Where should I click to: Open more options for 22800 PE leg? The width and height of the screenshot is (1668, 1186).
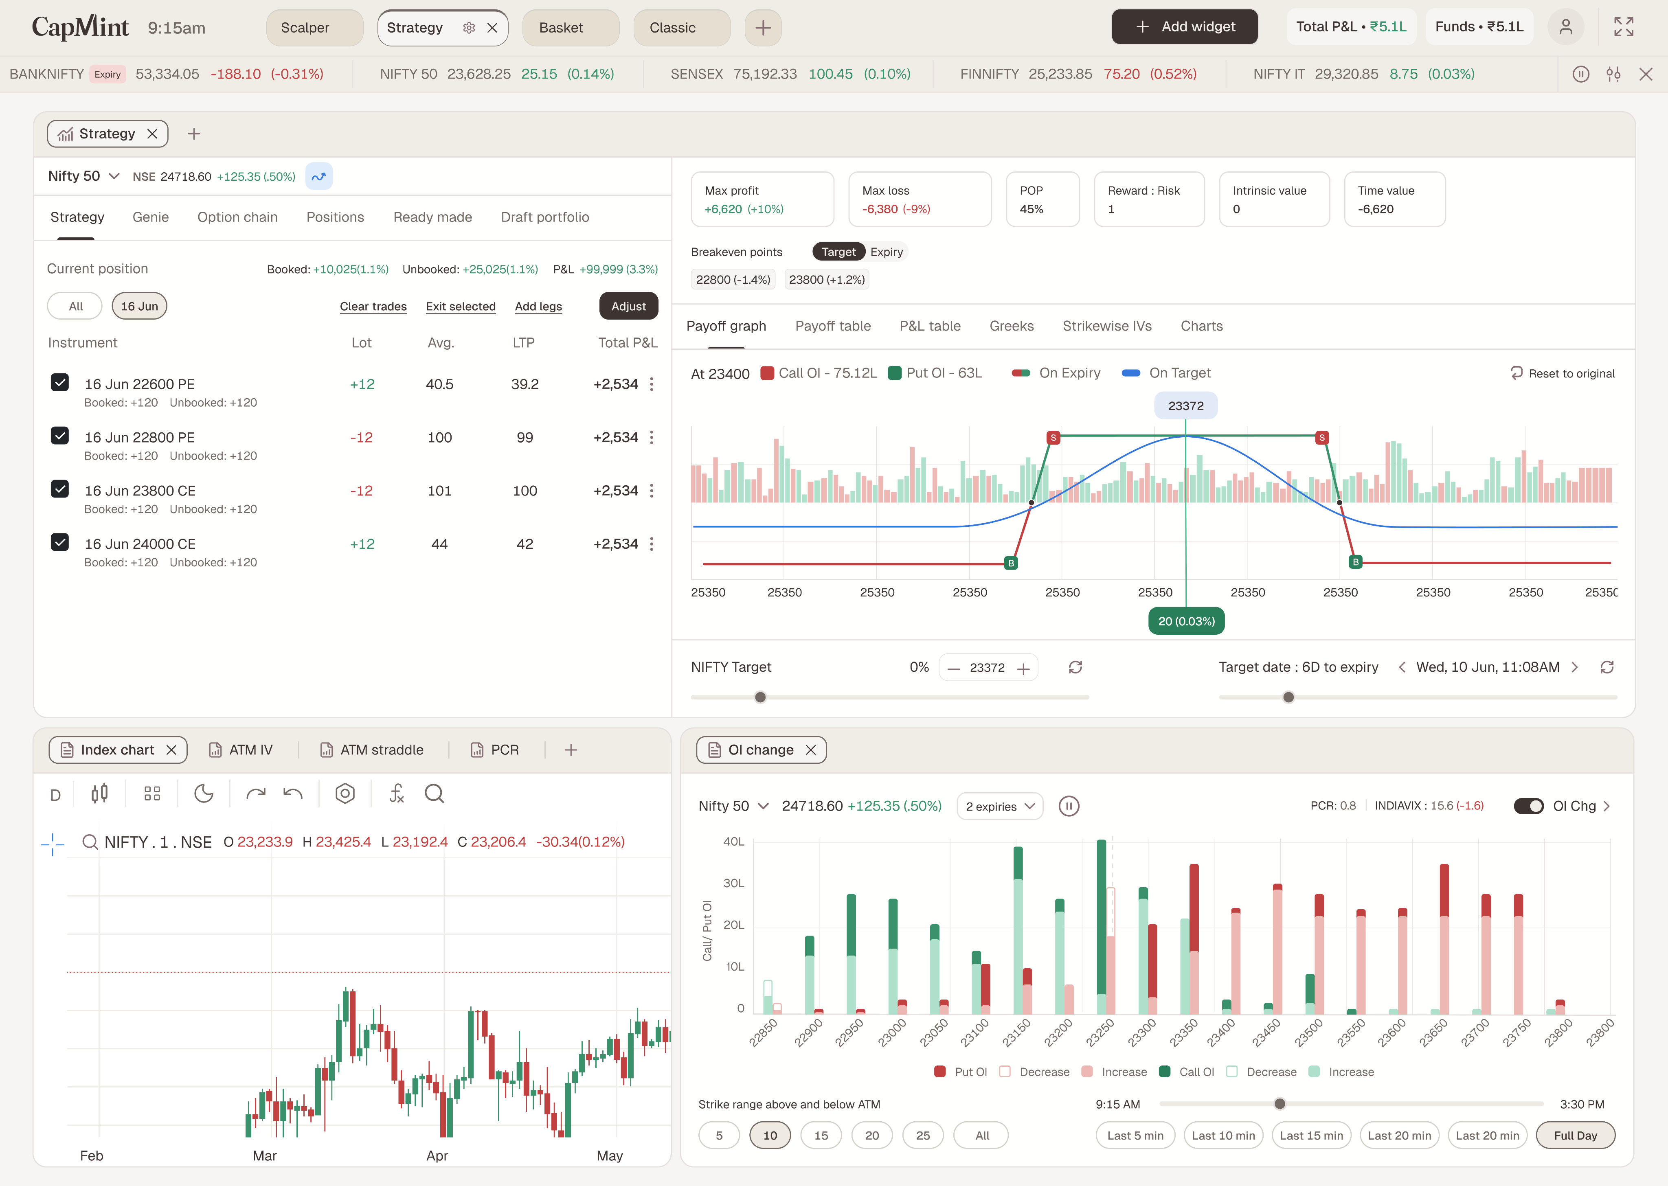click(652, 437)
